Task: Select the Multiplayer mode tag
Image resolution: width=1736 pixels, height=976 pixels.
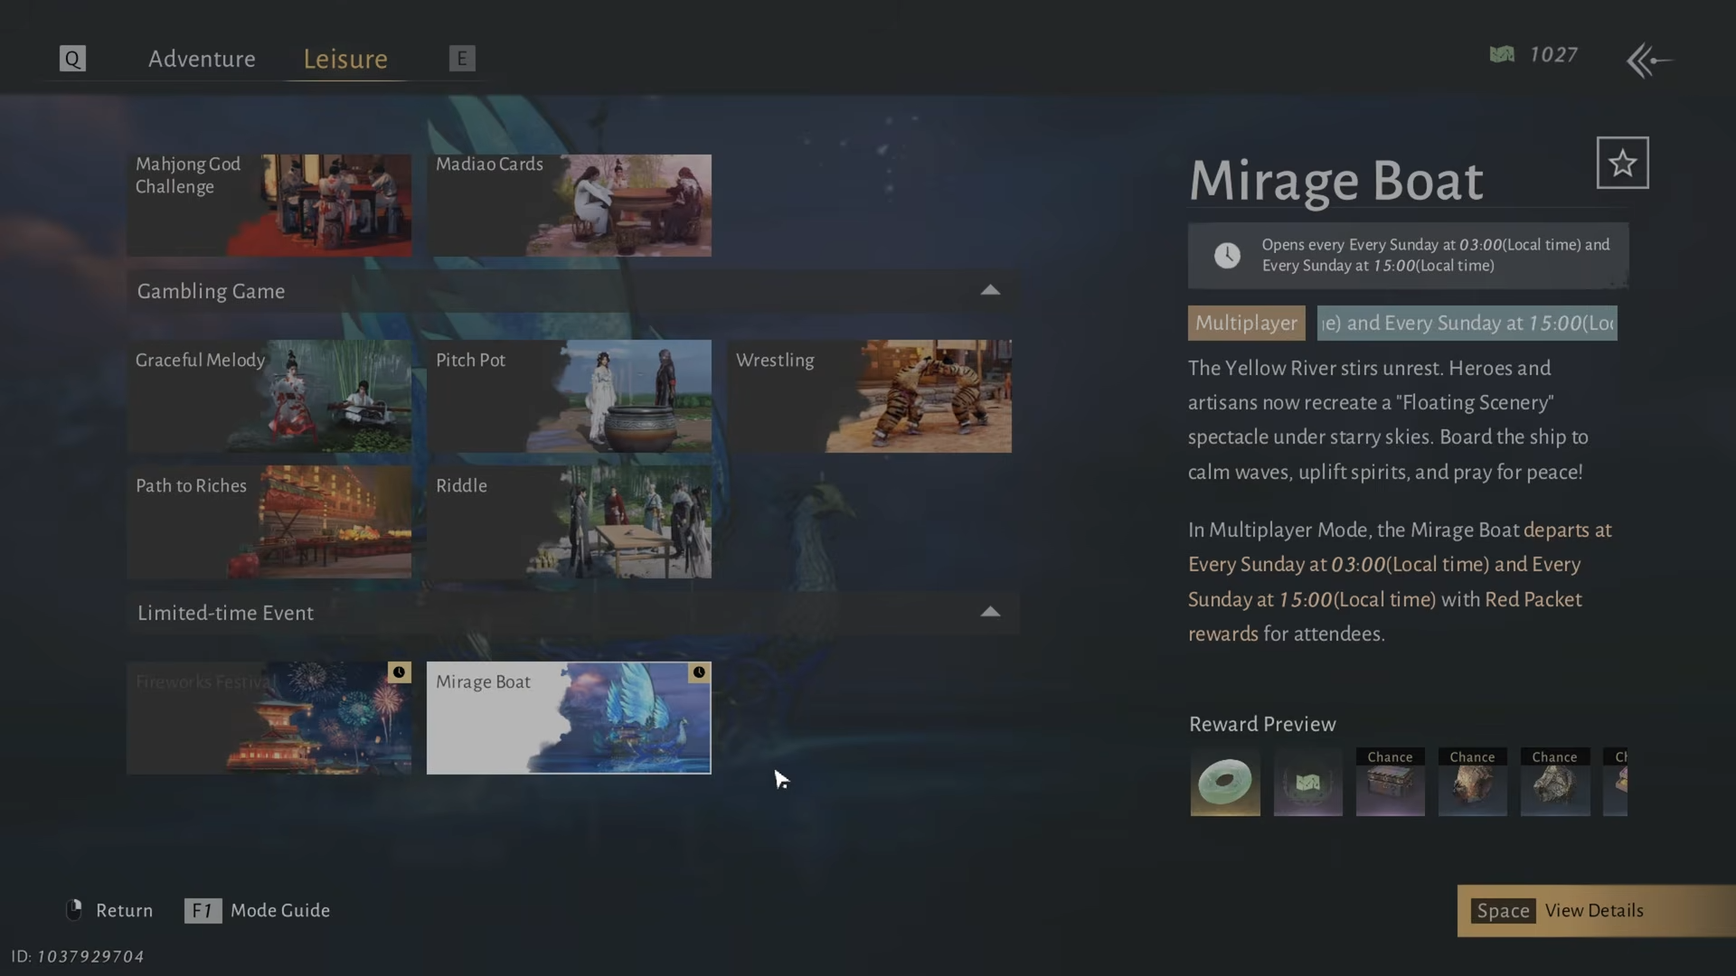Action: pos(1246,323)
